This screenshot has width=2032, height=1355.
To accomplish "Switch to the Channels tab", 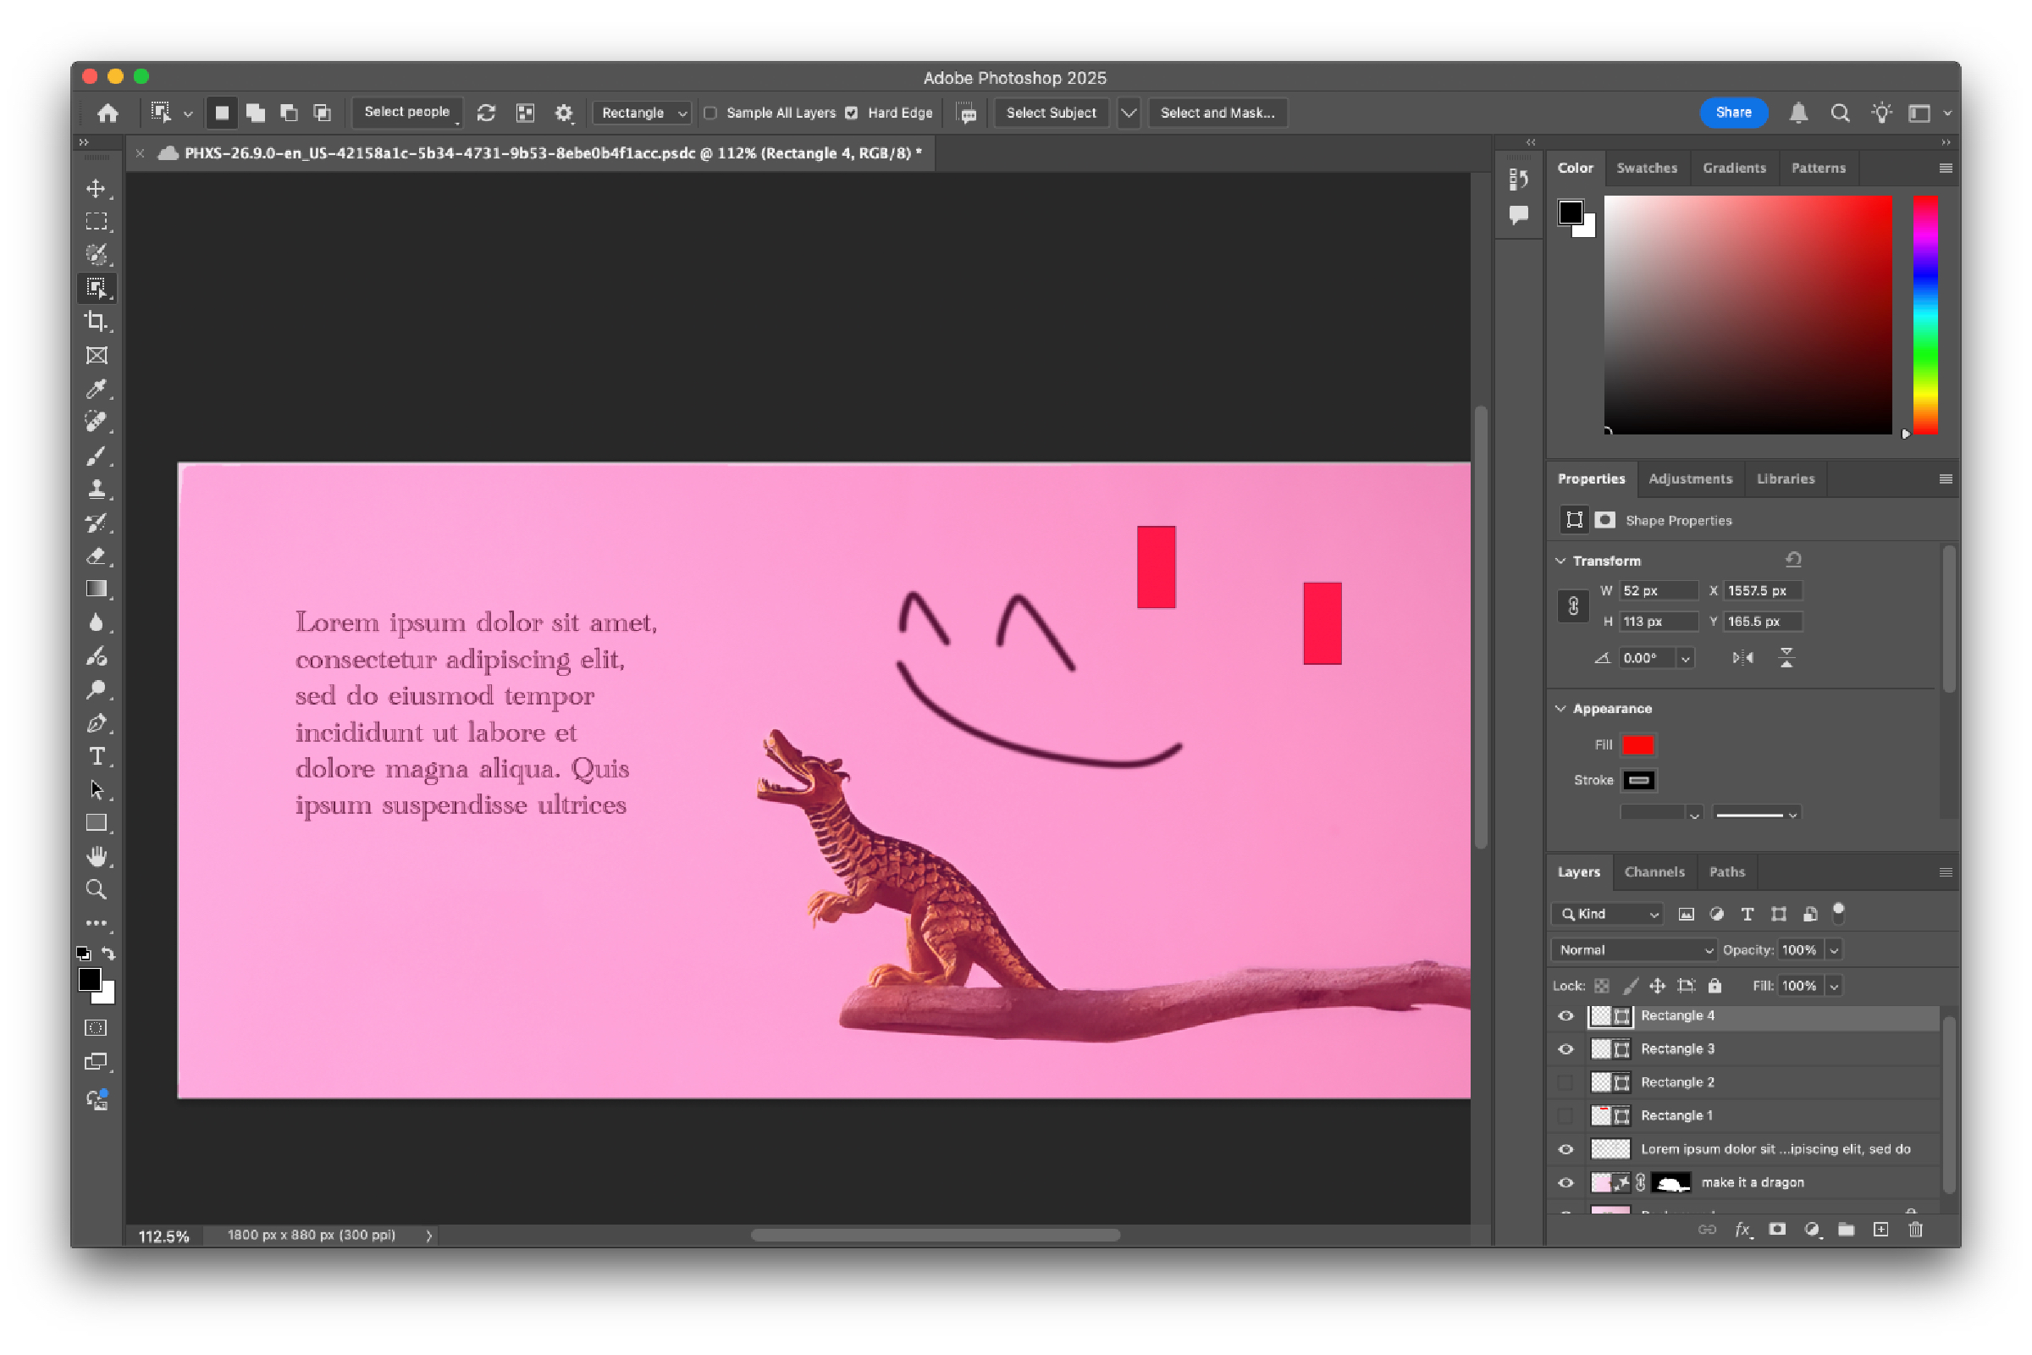I will [x=1655, y=872].
